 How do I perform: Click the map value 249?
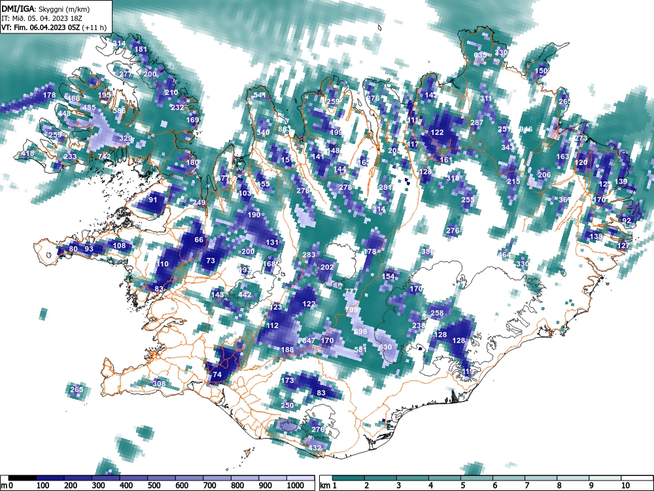pos(199,202)
